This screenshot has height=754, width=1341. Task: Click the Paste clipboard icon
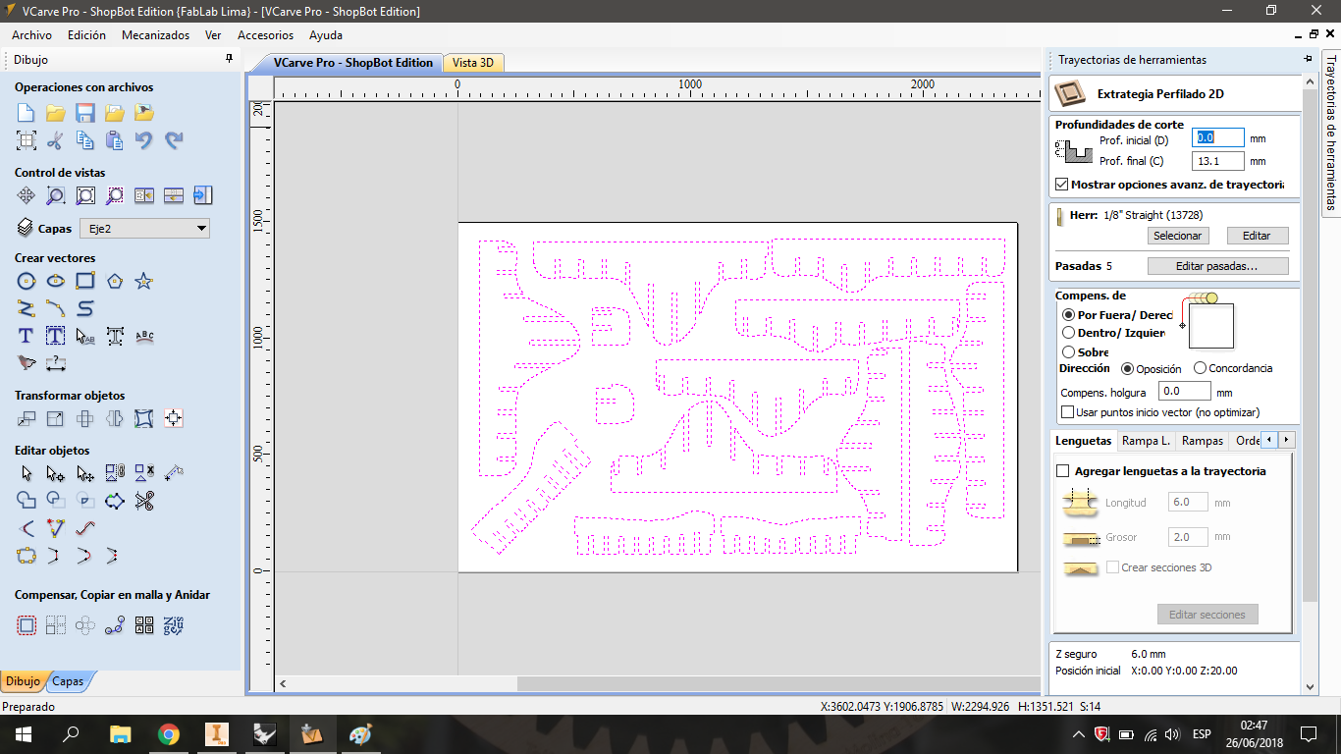pyautogui.click(x=115, y=140)
